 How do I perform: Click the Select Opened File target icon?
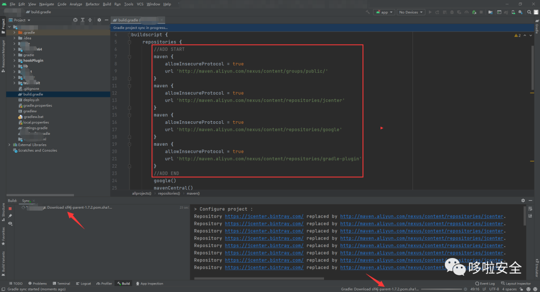coord(75,20)
